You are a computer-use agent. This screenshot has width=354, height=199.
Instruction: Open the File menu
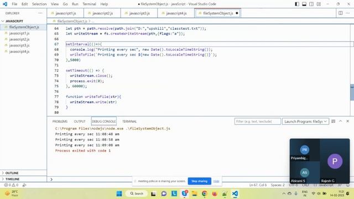coord(14,4)
